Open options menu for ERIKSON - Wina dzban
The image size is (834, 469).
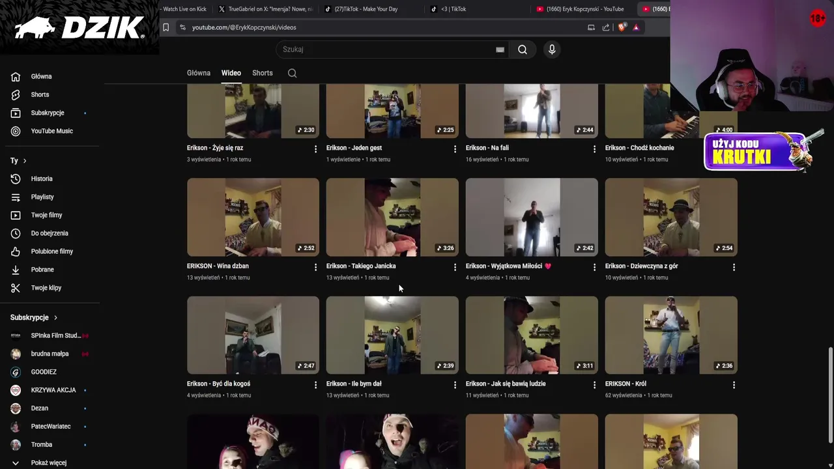[315, 267]
